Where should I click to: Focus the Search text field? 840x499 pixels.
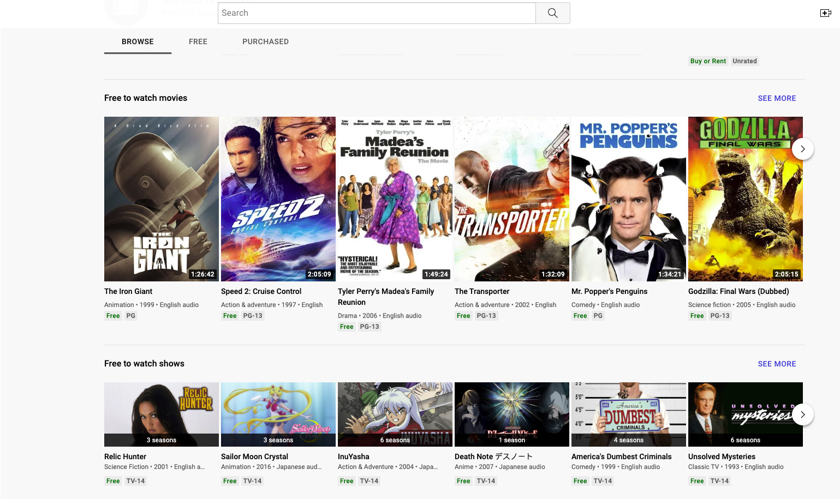[377, 13]
